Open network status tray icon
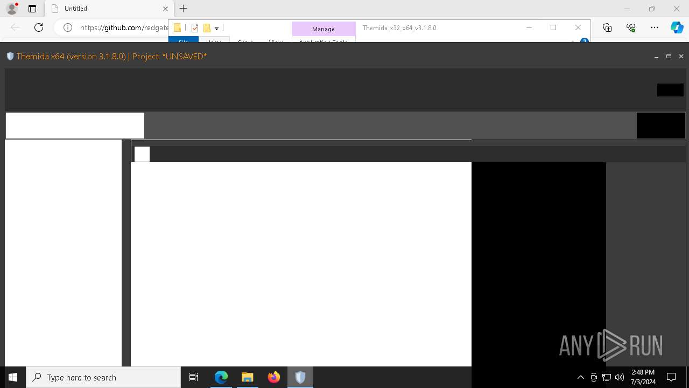 click(607, 377)
